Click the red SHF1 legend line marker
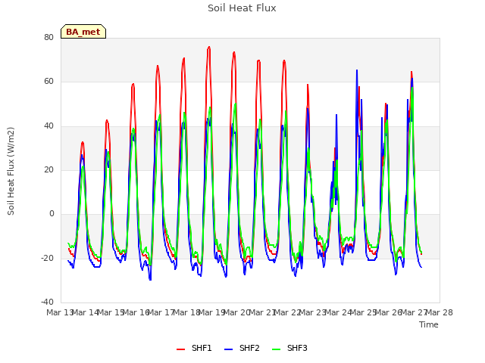Screen dimensions: 485x363 tap(180, 349)
